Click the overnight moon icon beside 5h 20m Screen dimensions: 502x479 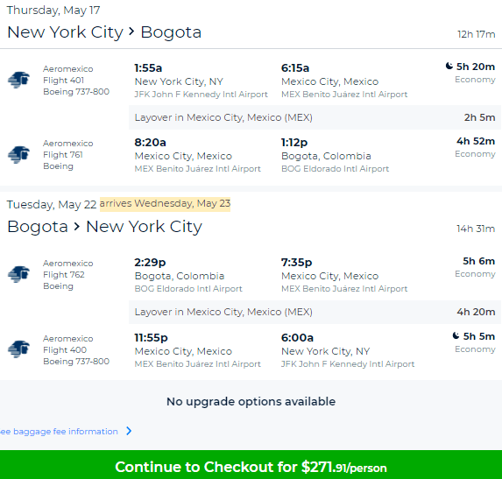[x=449, y=66]
